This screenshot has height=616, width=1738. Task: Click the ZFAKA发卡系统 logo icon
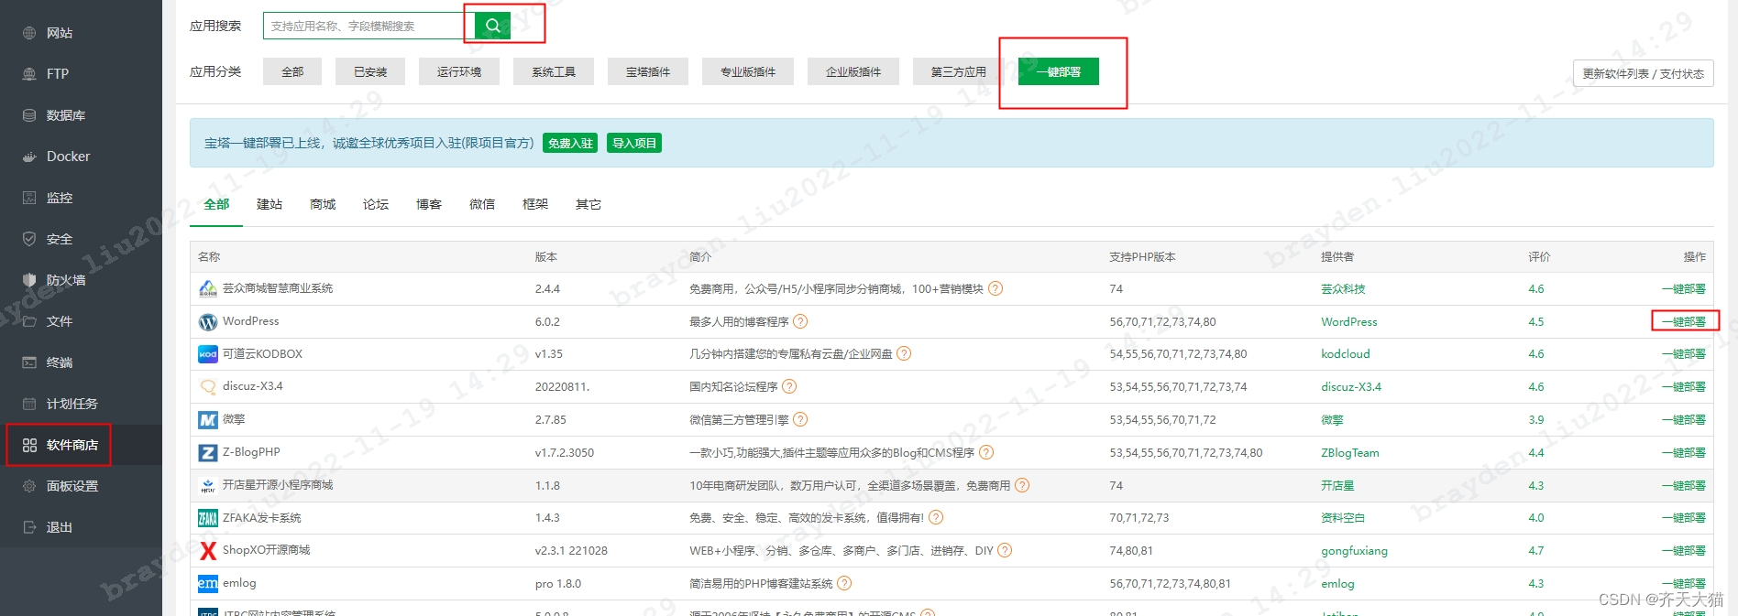(x=208, y=519)
